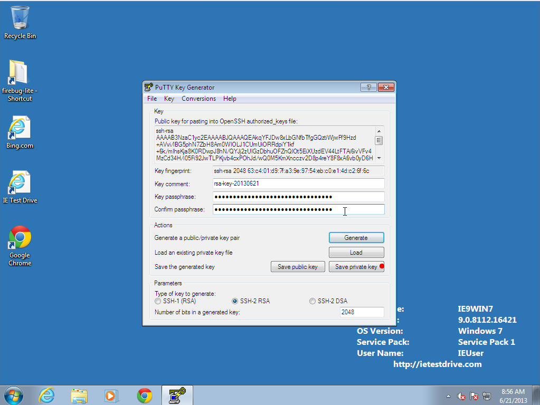This screenshot has width=540, height=405.
Task: Launch the Bing.com desktop shortcut
Action: coord(20,132)
